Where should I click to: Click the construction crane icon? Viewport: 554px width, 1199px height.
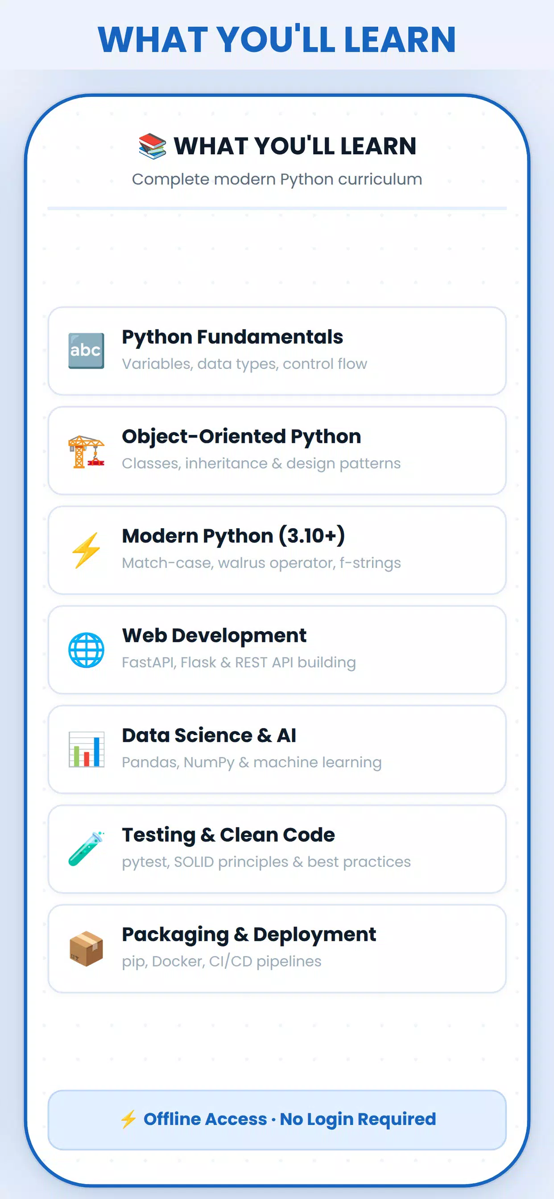coord(86,451)
